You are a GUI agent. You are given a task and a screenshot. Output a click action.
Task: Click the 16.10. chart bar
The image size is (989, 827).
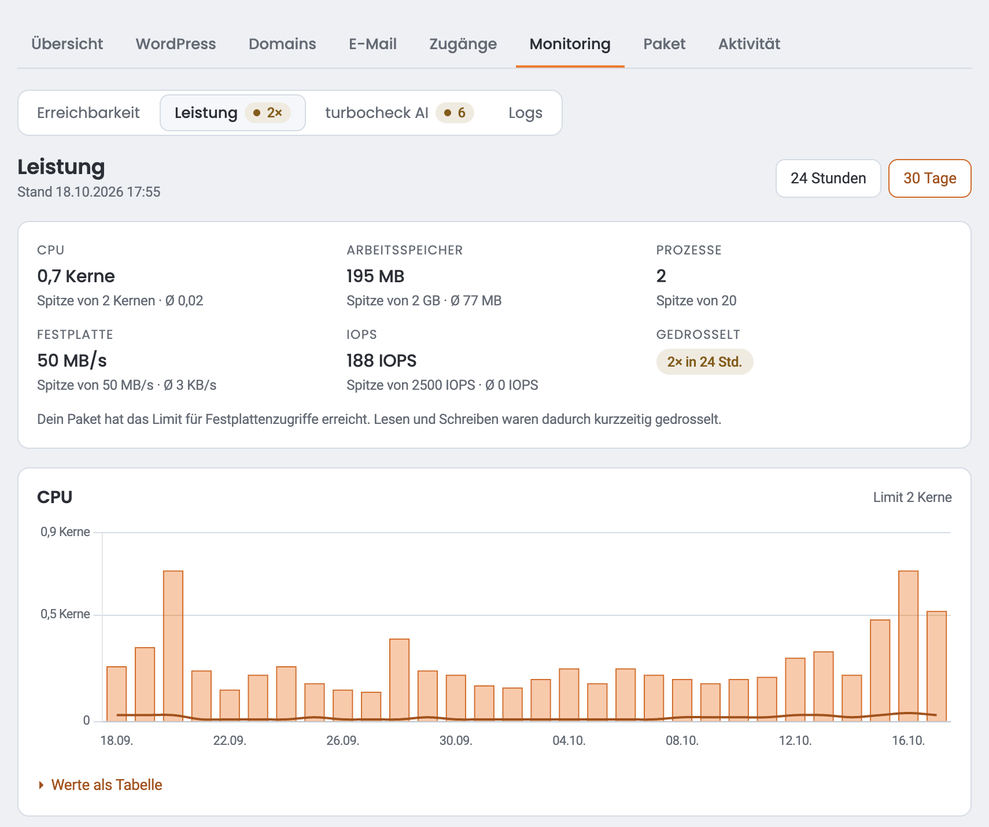tap(908, 646)
